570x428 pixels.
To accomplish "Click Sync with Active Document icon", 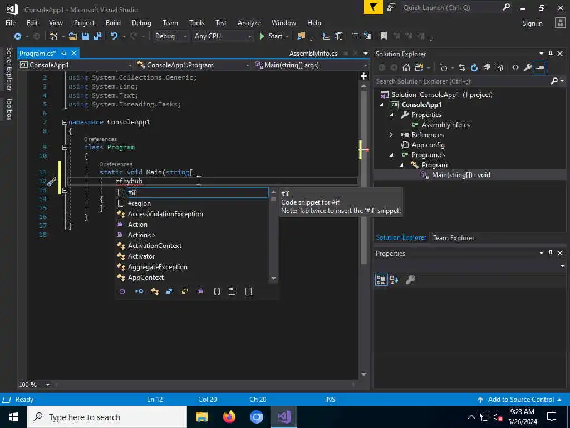I will (462, 67).
